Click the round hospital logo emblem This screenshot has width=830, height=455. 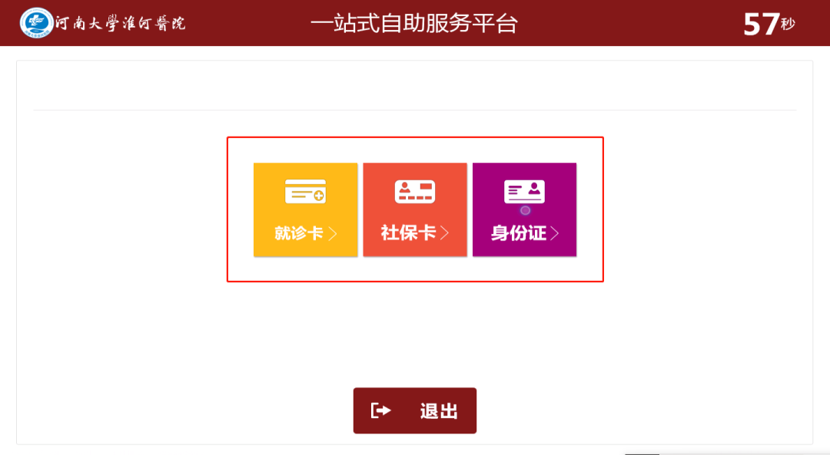(37, 23)
